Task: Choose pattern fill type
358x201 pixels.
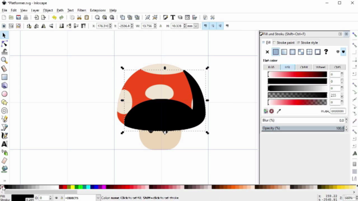Action: pyautogui.click(x=301, y=52)
